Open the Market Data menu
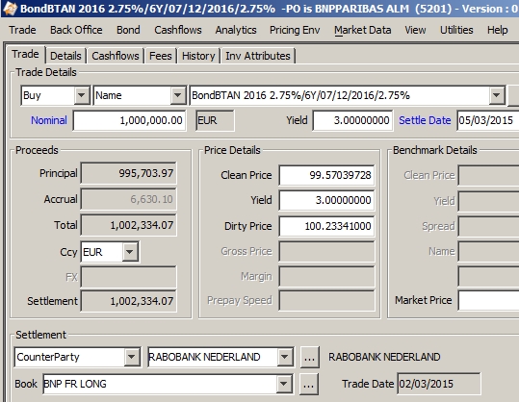The width and height of the screenshot is (519, 402). pyautogui.click(x=362, y=30)
